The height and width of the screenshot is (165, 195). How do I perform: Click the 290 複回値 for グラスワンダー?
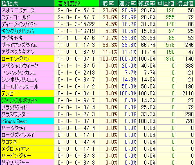pos(189,114)
